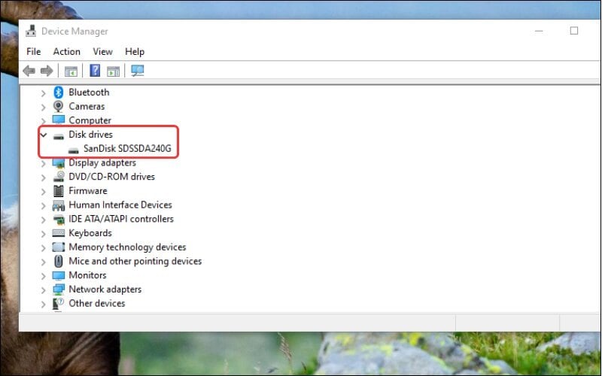Maximize the Device Manager window
This screenshot has height=376, width=602.
click(574, 31)
